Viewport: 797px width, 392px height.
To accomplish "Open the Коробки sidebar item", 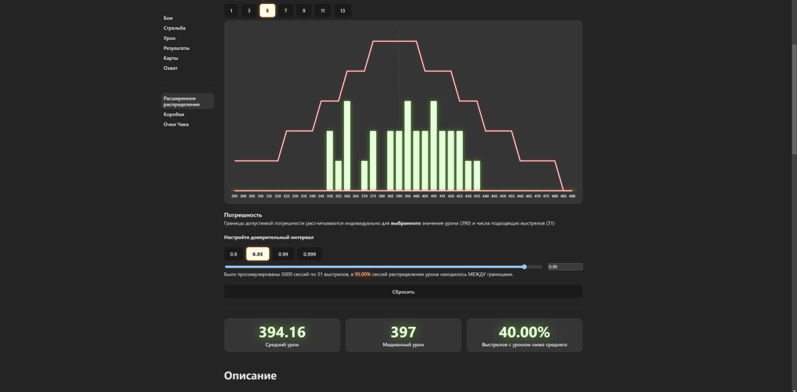I will point(174,114).
